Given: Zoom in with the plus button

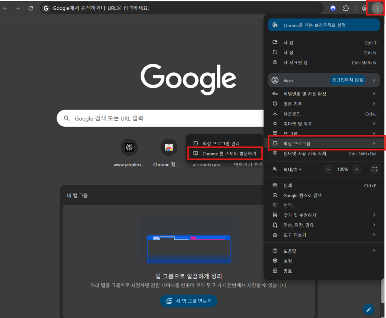Looking at the screenshot, I should pos(357,169).
